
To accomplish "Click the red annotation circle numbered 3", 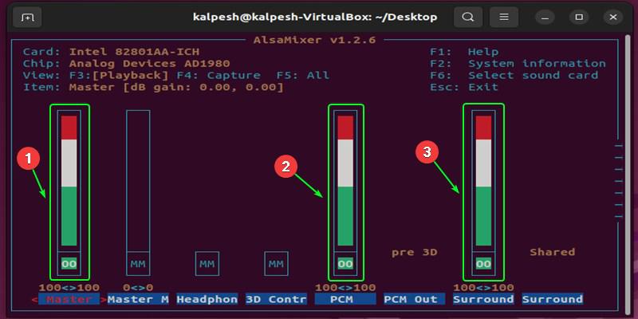I will tap(427, 152).
